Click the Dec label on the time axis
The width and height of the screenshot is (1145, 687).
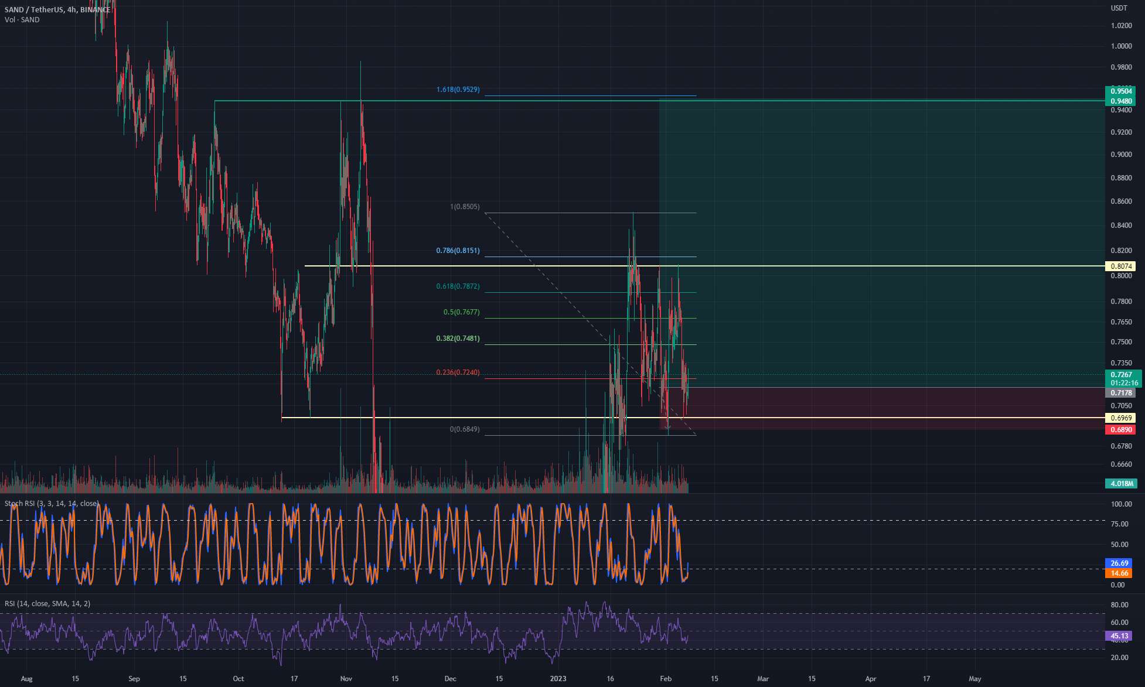pos(450,679)
